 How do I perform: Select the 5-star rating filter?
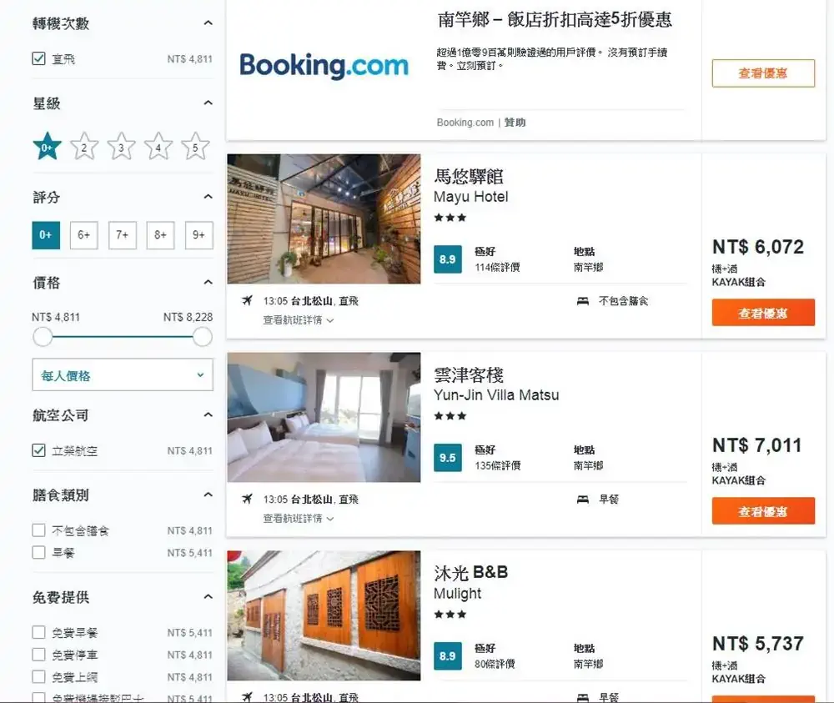(195, 148)
